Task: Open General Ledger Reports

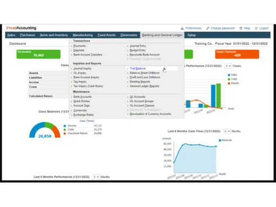Action: (145, 86)
